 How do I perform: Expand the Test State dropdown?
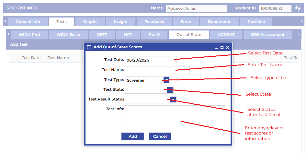click(x=170, y=89)
